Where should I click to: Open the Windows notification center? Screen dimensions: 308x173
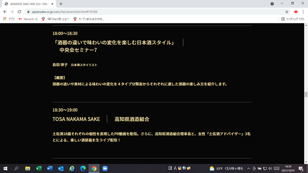(x=301, y=169)
